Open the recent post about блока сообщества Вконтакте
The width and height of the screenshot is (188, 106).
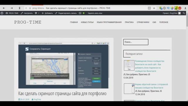tap(150, 66)
